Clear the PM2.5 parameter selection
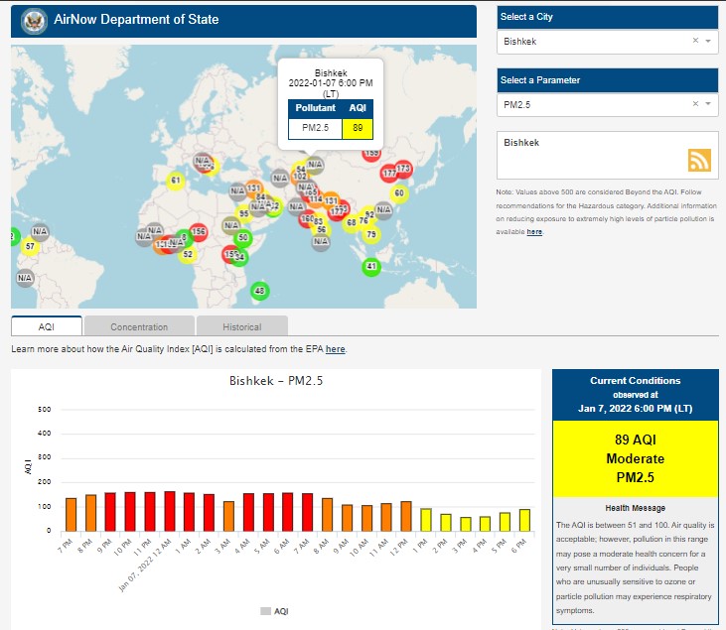The image size is (726, 630). tap(695, 104)
